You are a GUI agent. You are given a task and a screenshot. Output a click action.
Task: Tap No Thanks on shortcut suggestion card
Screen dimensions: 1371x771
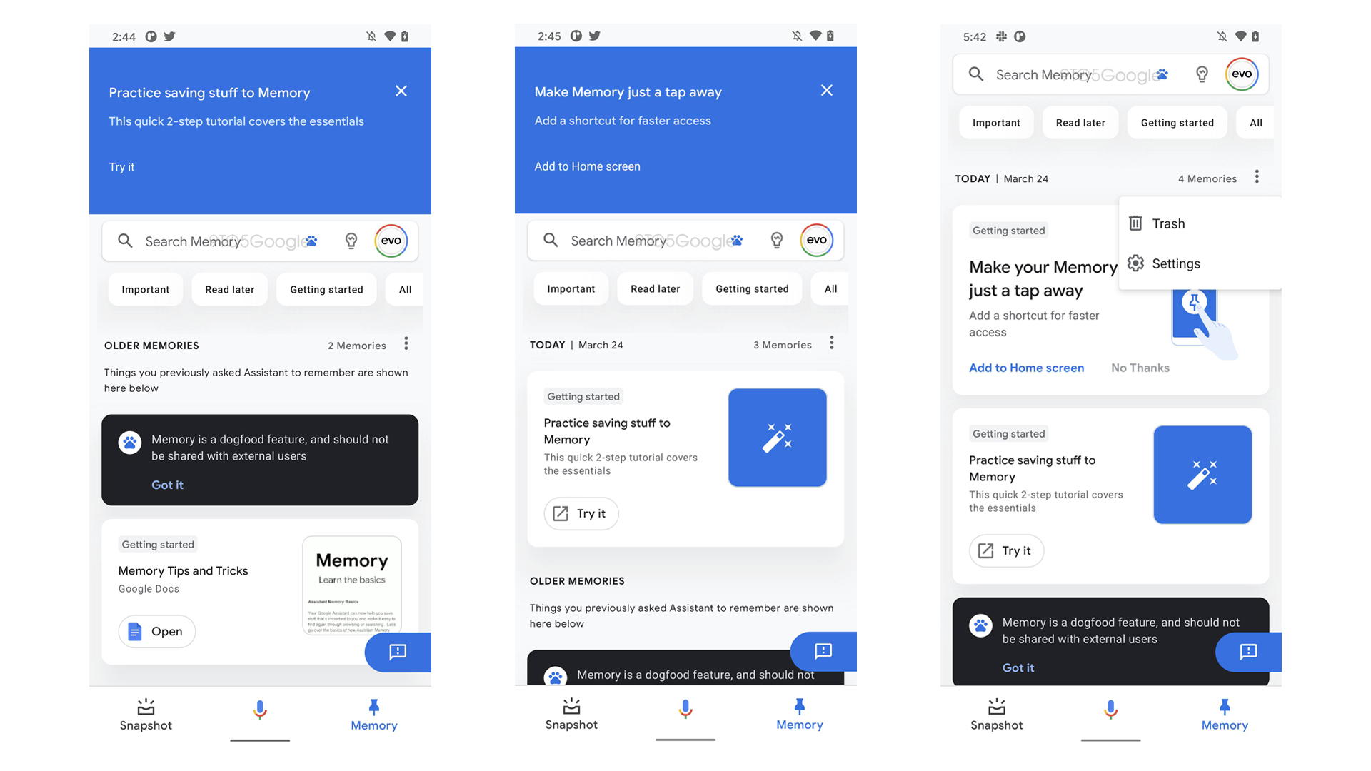1140,367
